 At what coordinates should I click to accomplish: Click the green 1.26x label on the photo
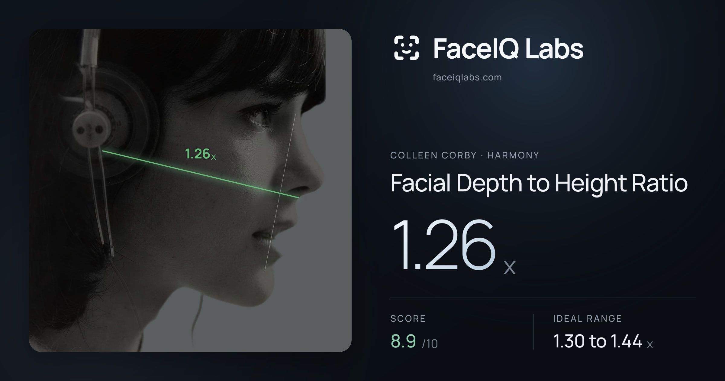tap(201, 154)
